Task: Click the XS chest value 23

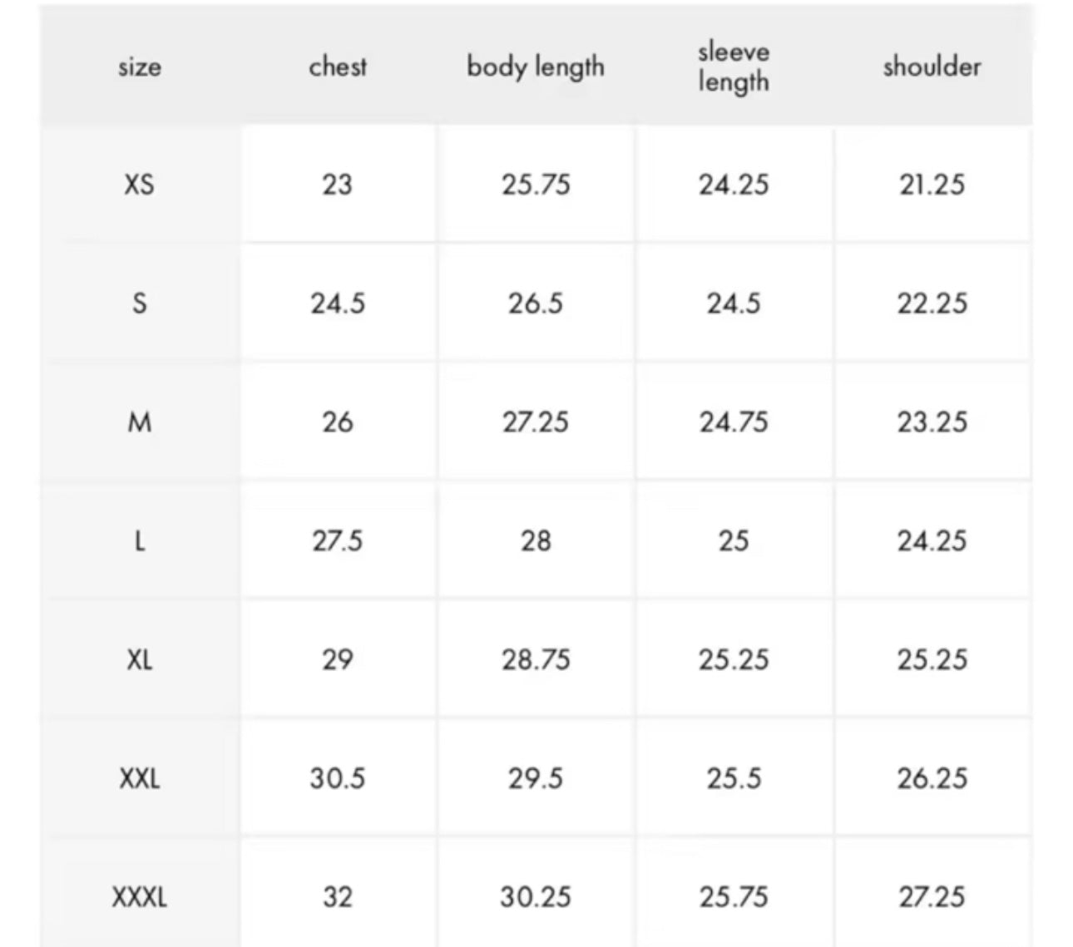Action: click(x=337, y=184)
